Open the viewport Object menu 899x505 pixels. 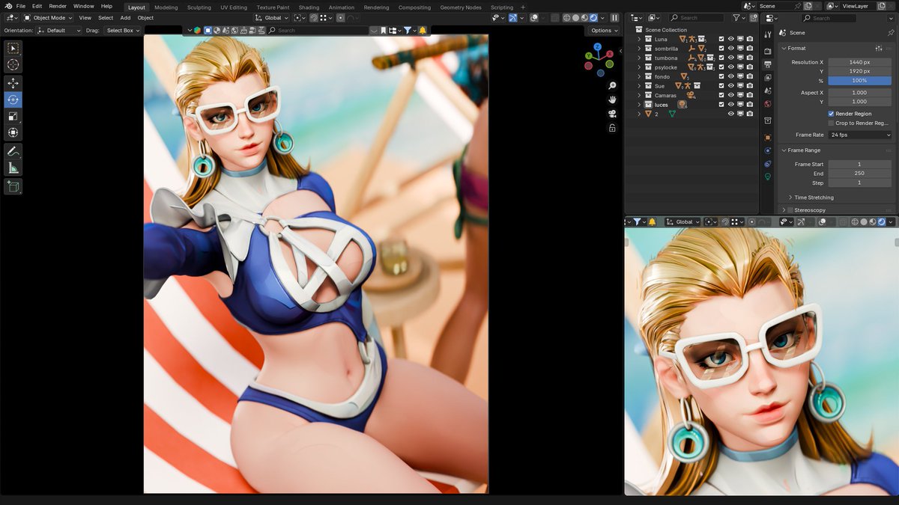tap(145, 17)
